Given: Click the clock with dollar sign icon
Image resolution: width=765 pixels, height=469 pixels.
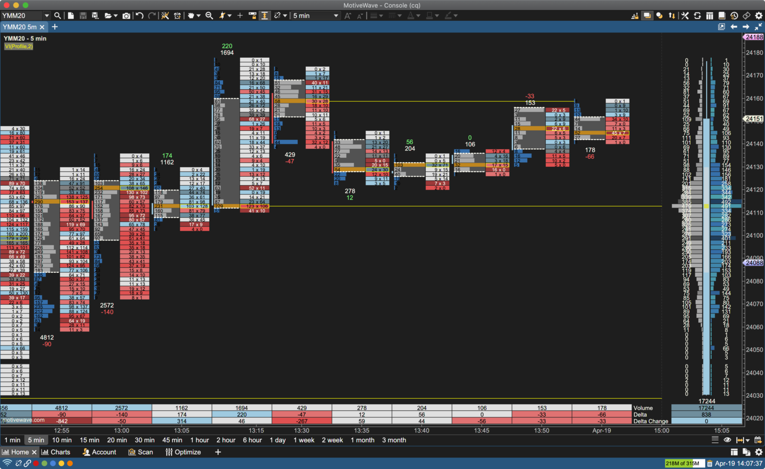Looking at the screenshot, I should 734,15.
